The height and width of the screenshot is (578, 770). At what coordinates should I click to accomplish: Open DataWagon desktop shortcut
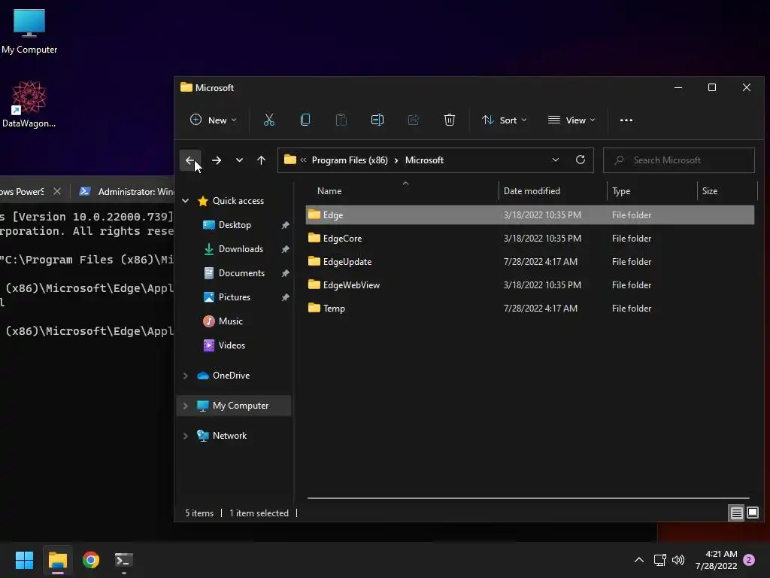pyautogui.click(x=29, y=104)
